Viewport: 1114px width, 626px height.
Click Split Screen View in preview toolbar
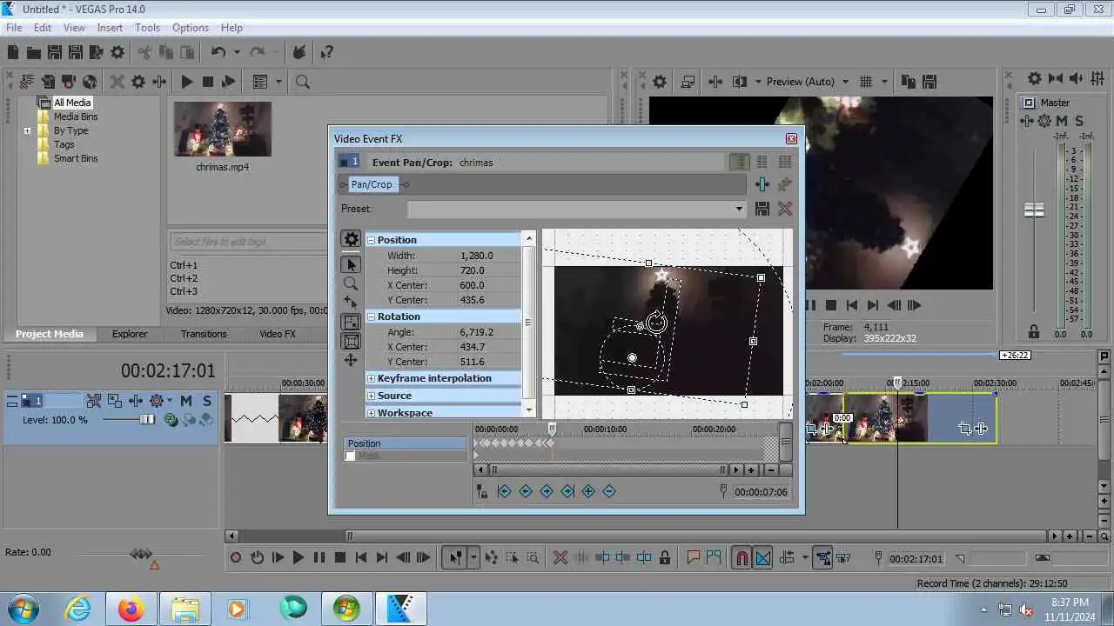[740, 82]
